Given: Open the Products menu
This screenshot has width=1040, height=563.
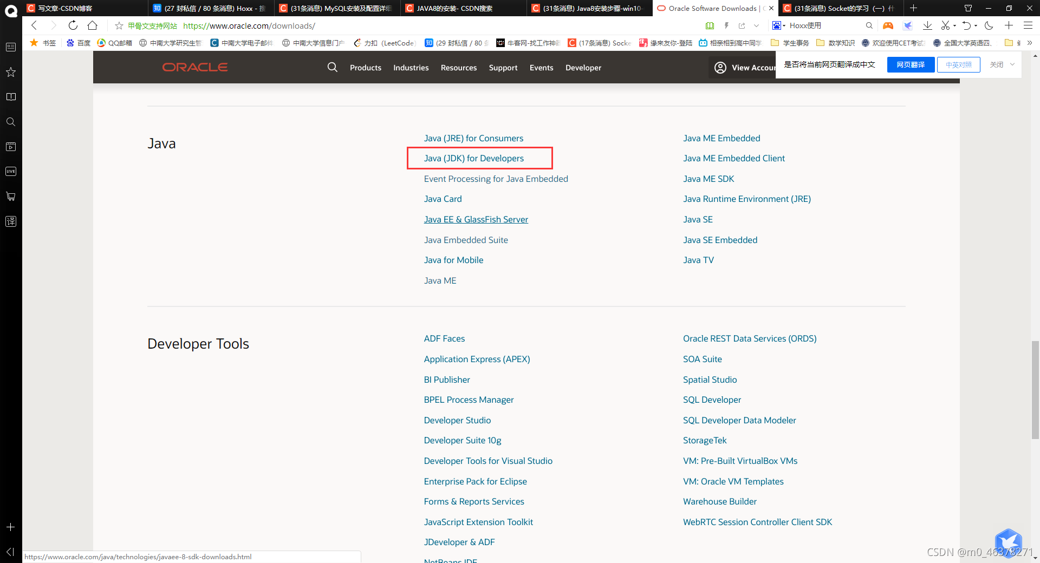Looking at the screenshot, I should (x=366, y=68).
